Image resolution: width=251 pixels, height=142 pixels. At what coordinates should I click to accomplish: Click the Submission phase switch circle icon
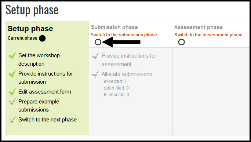click(x=98, y=42)
